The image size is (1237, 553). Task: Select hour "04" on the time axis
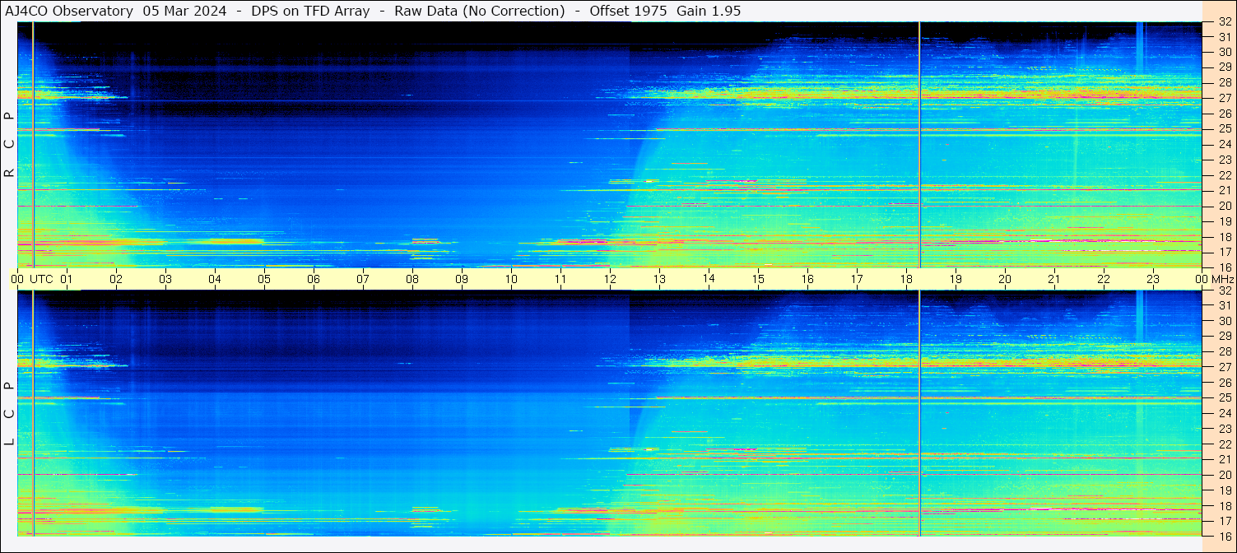click(215, 279)
